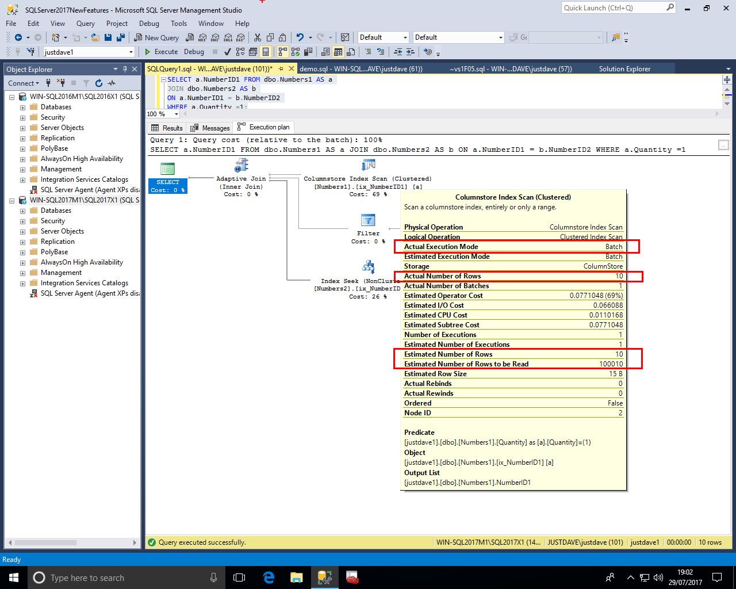Image resolution: width=736 pixels, height=589 pixels.
Task: Expand the Databases node under SQL2017X1
Action: 22,211
